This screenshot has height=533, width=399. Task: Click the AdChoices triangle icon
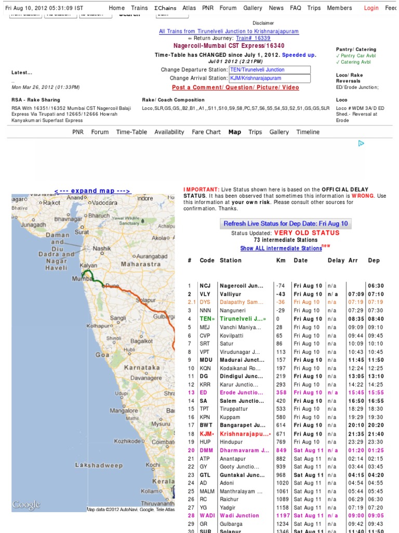pos(361,144)
